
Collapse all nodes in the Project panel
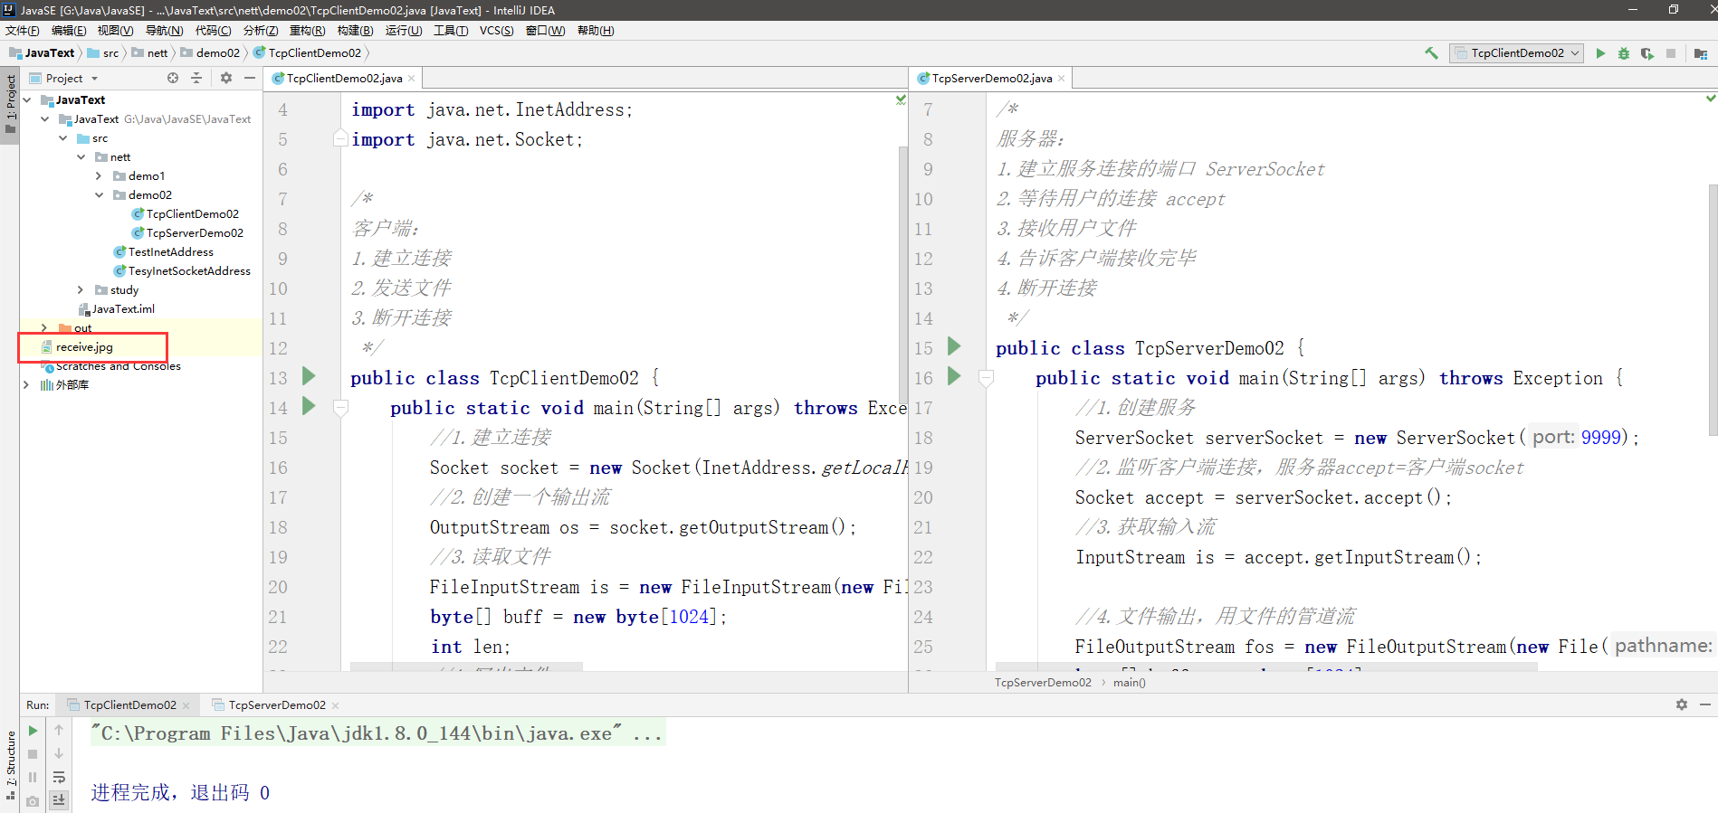[196, 79]
